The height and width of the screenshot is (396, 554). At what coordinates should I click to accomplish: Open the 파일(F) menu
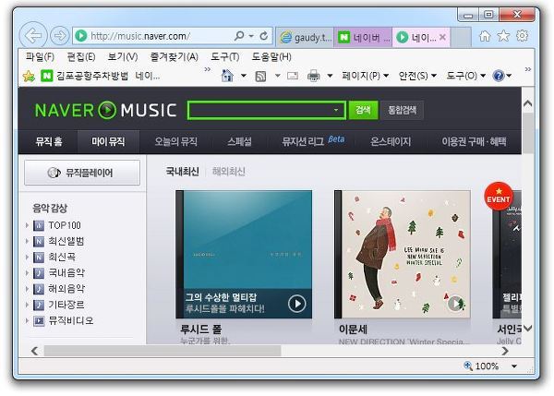[x=40, y=56]
